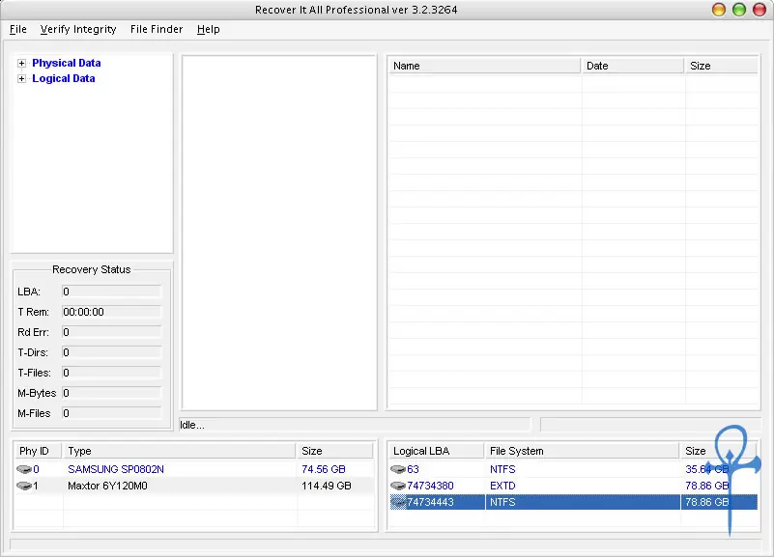Close the window with red button
The height and width of the screenshot is (557, 774).
tap(760, 10)
